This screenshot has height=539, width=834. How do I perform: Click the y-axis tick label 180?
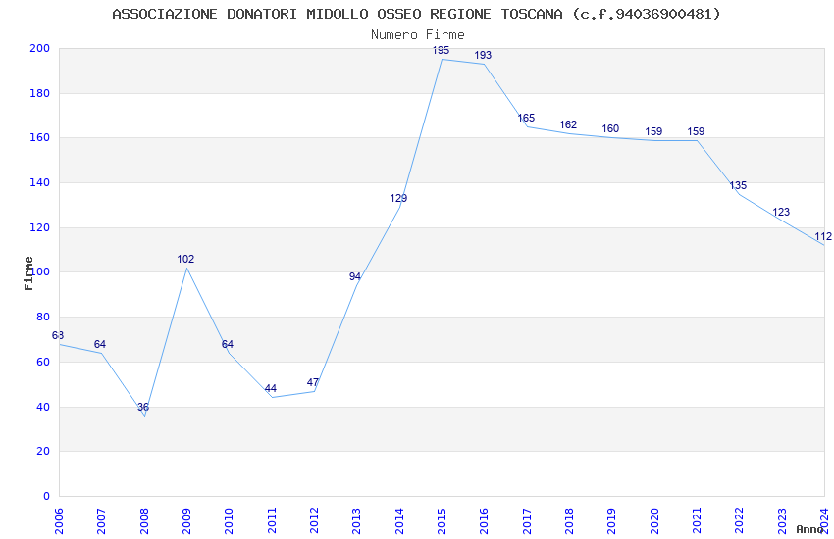click(40, 93)
